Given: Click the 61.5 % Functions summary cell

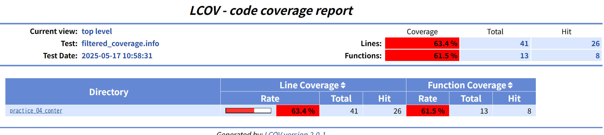Looking at the screenshot, I should click(422, 56).
